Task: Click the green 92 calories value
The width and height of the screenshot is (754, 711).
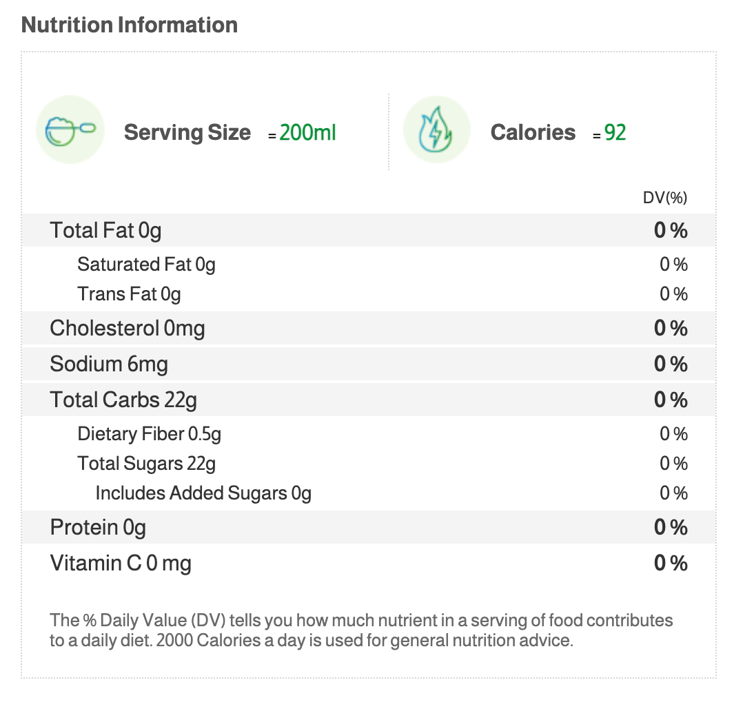Action: tap(615, 132)
